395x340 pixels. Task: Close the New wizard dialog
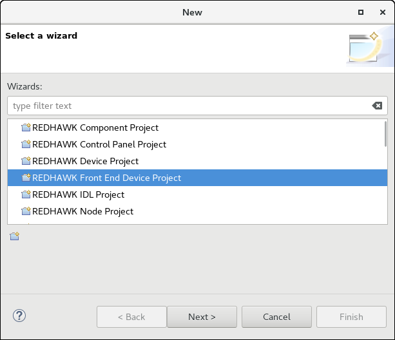381,12
